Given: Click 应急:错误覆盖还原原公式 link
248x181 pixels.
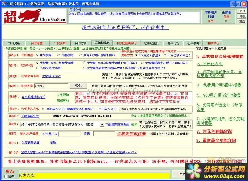Looking at the screenshot, I should pyautogui.click(x=160, y=116).
